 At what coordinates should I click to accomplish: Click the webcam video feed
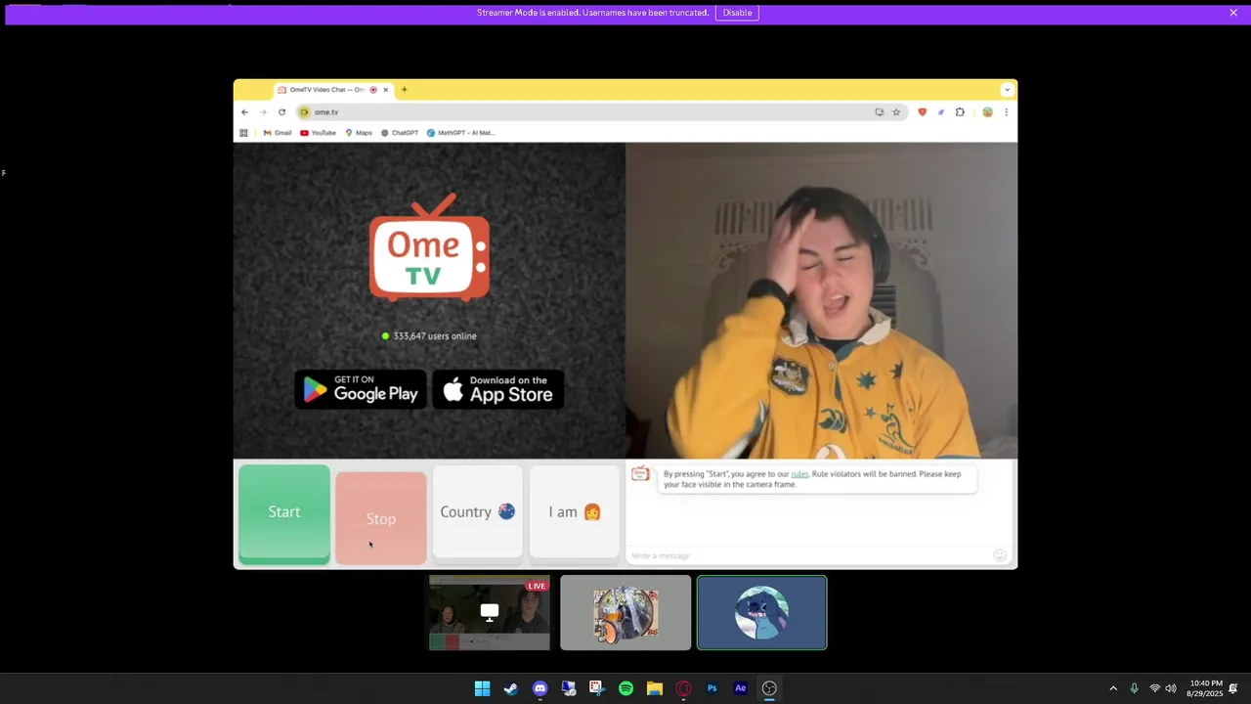tap(821, 301)
